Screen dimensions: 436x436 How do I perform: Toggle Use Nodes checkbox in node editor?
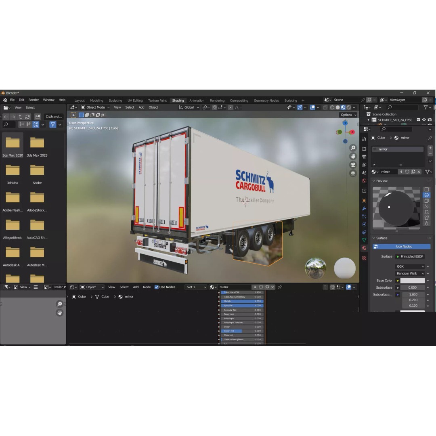(x=157, y=287)
